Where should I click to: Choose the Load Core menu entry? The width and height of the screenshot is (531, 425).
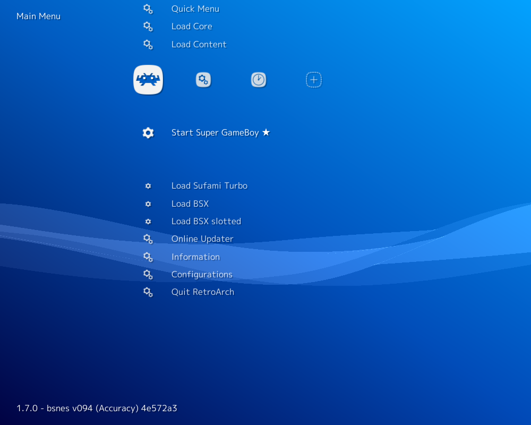pos(192,27)
